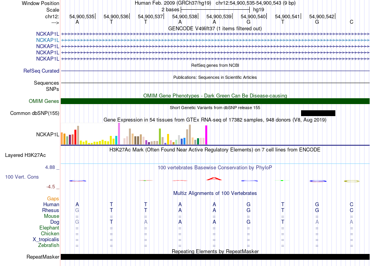Click the Chicken species label

pyautogui.click(x=50, y=234)
